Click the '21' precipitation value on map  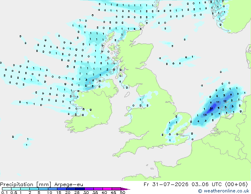coord(211,108)
